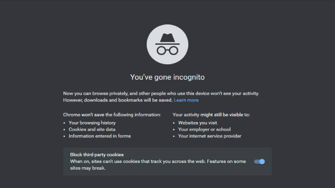
Task: Click "Chrome won't save the following information" heading
Action: 112,114
